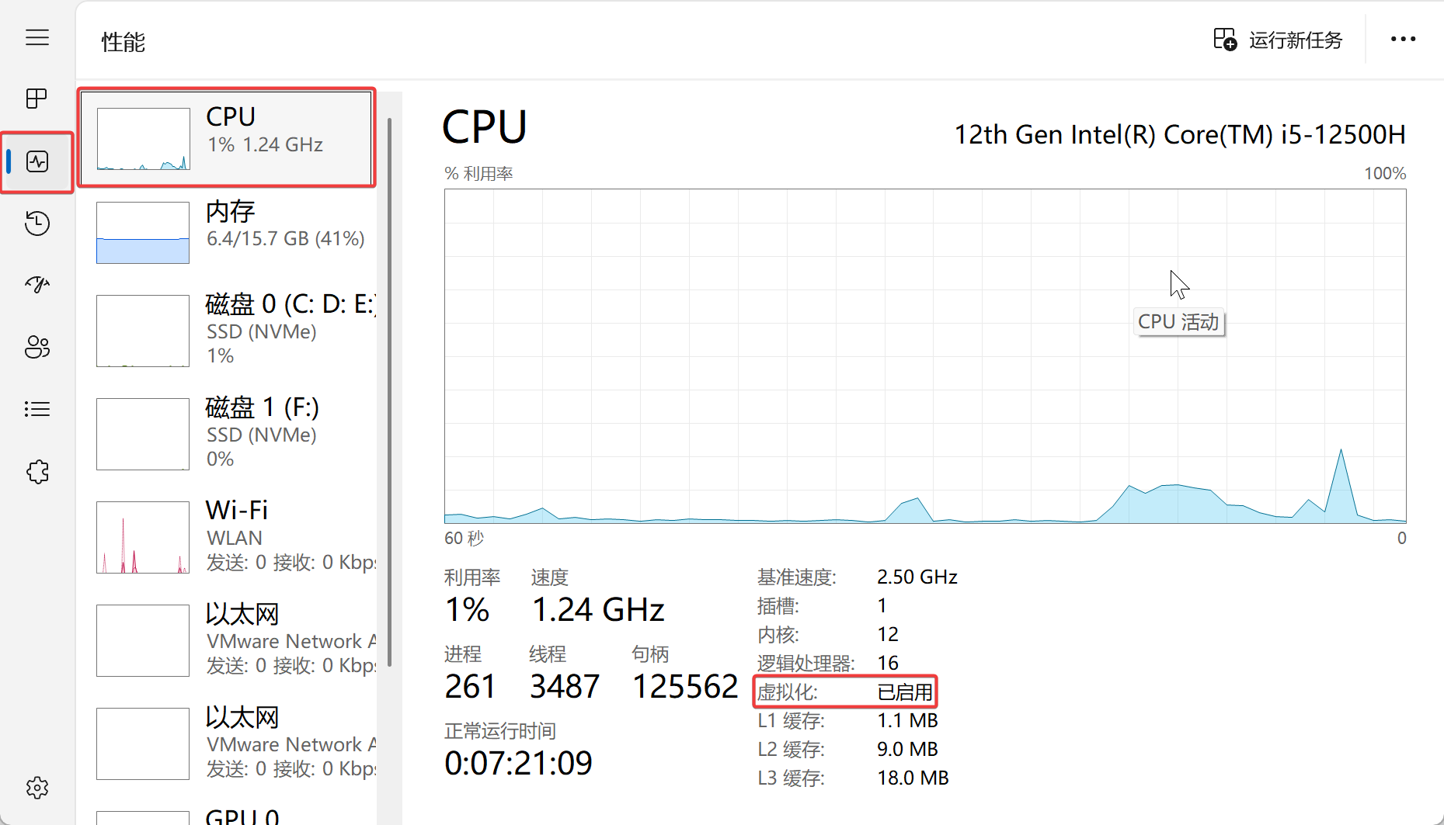1444x825 pixels.
Task: Open the Users page icon
Action: click(36, 347)
